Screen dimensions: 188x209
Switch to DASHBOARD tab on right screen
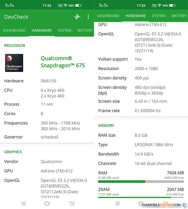tap(108, 16)
